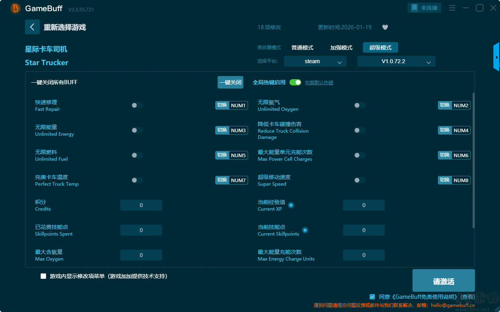Expand the right-edge side panel arrow
Screen dimensions: 500x312
click(x=496, y=57)
